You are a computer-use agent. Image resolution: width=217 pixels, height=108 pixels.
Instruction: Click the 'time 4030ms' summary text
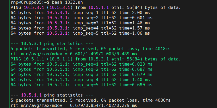click(156, 100)
